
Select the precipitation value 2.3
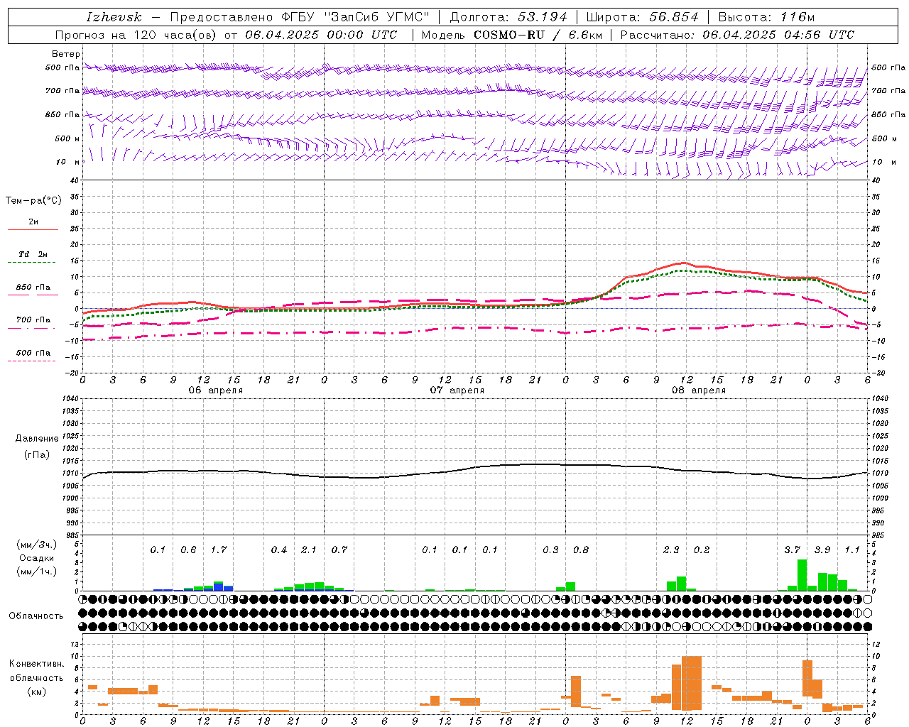coord(671,550)
